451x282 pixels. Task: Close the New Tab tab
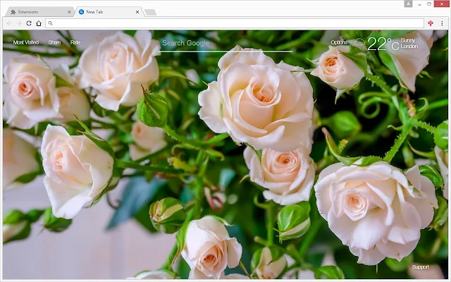pyautogui.click(x=137, y=12)
